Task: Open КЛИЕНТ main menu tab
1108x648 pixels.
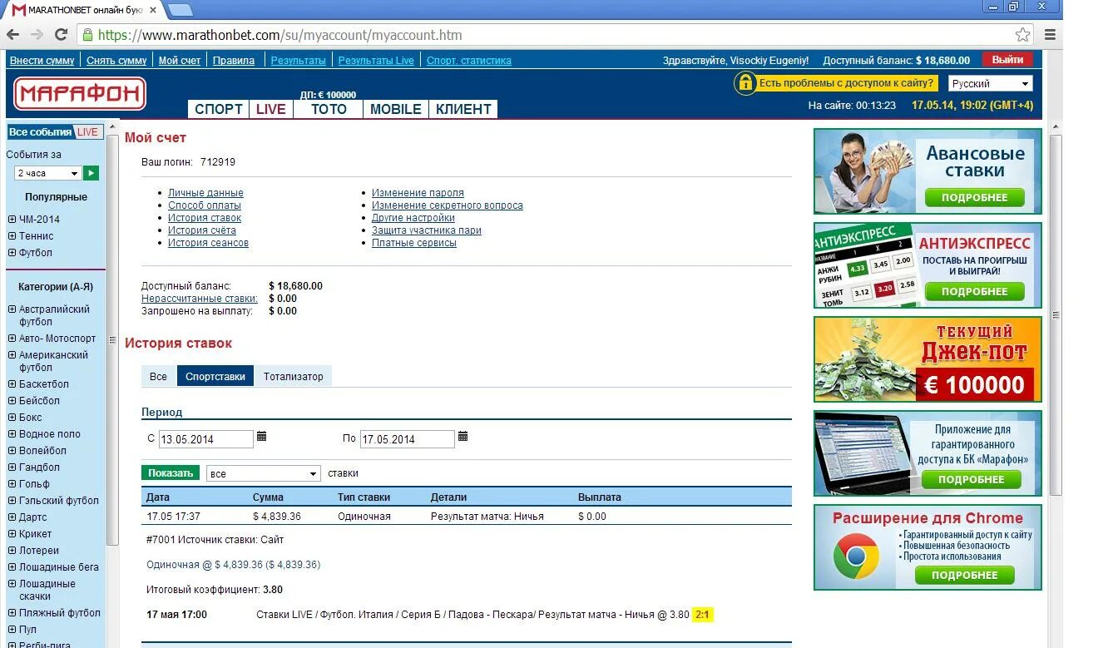Action: (x=463, y=109)
